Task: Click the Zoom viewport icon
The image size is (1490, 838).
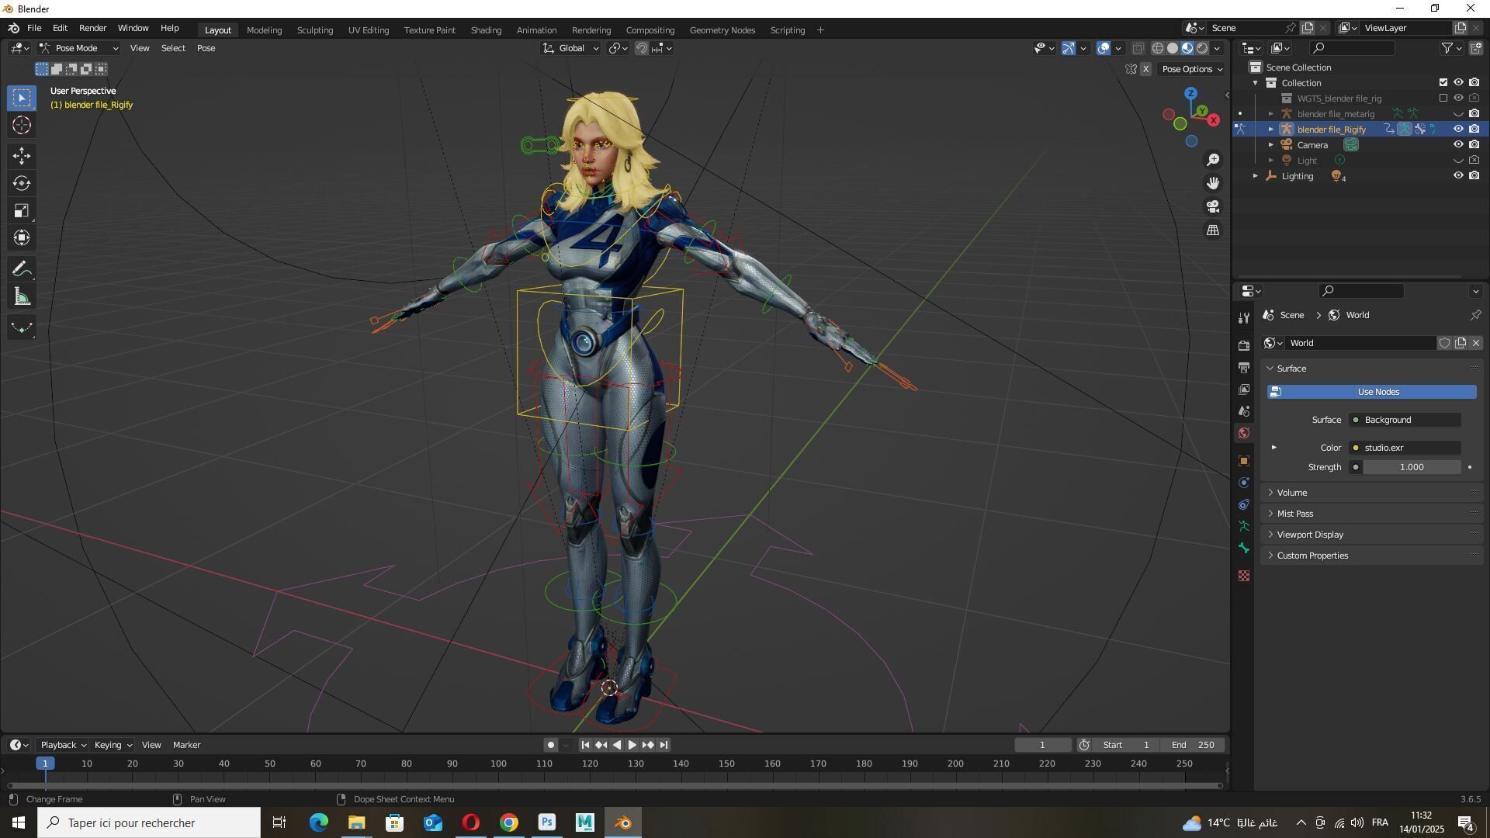Action: [1213, 160]
